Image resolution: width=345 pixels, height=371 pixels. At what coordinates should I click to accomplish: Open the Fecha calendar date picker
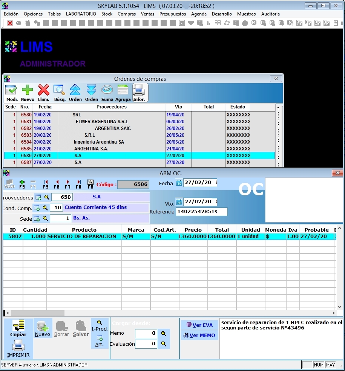click(179, 183)
